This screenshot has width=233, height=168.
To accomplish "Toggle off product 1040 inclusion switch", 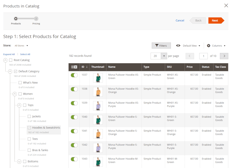I will tap(74, 117).
